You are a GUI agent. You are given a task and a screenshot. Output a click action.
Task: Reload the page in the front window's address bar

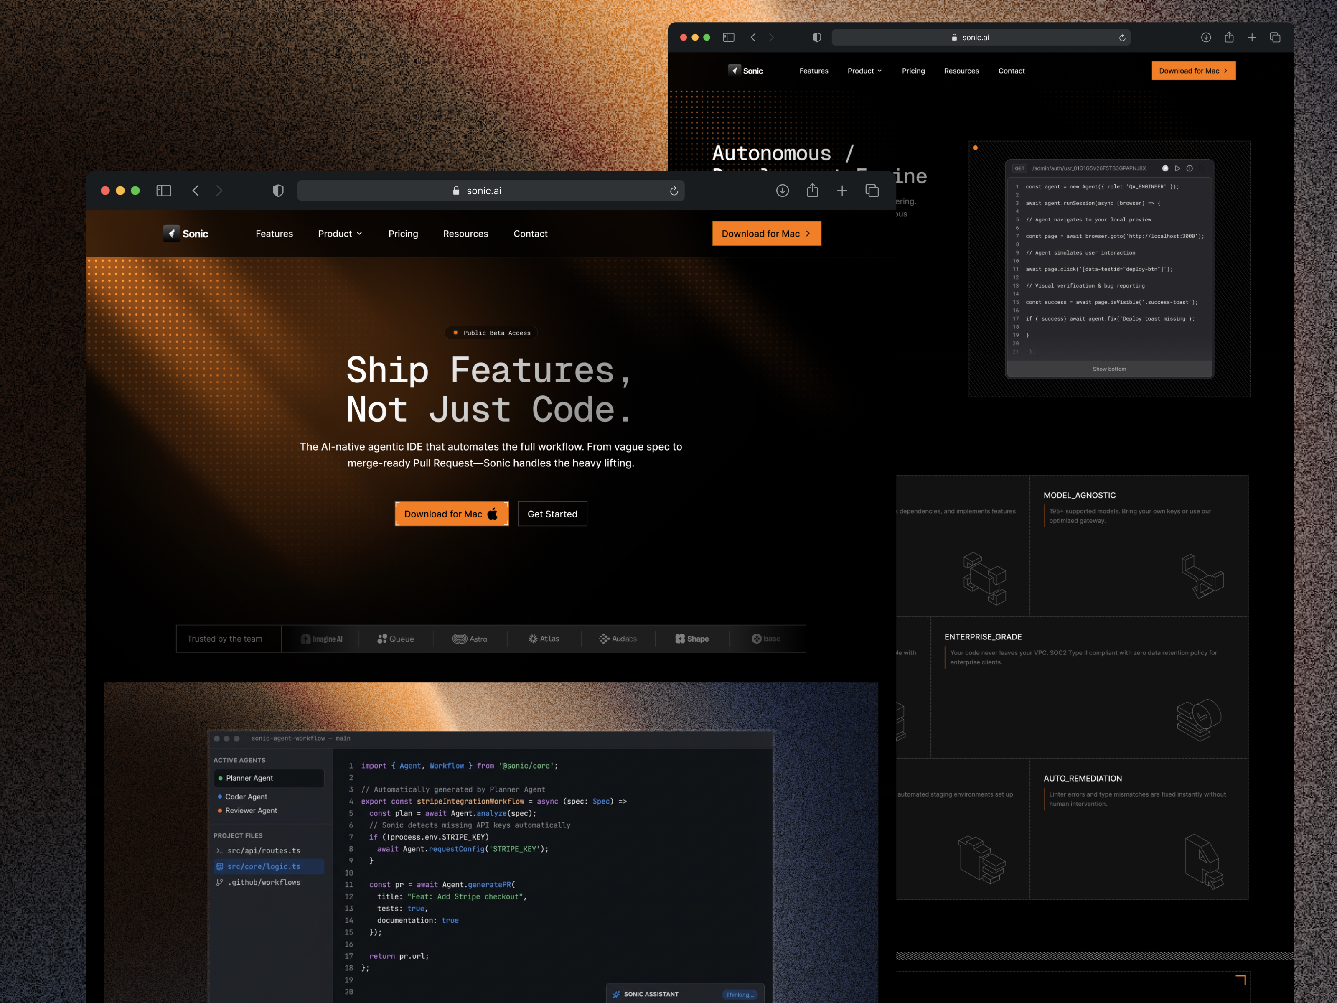click(x=674, y=191)
